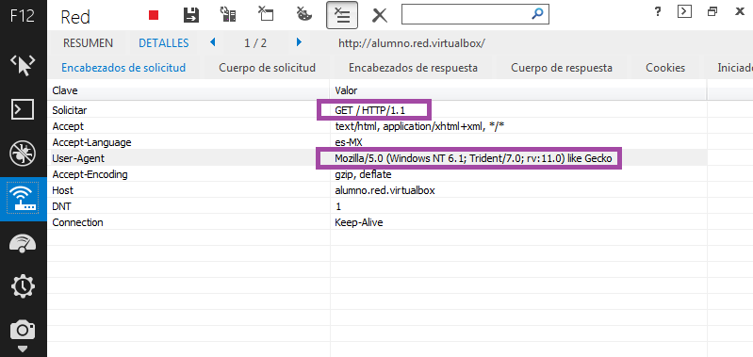Screen dimensions: 753x357
Task: Open the Emulation camera tool in sidebar
Action: pyautogui.click(x=23, y=330)
